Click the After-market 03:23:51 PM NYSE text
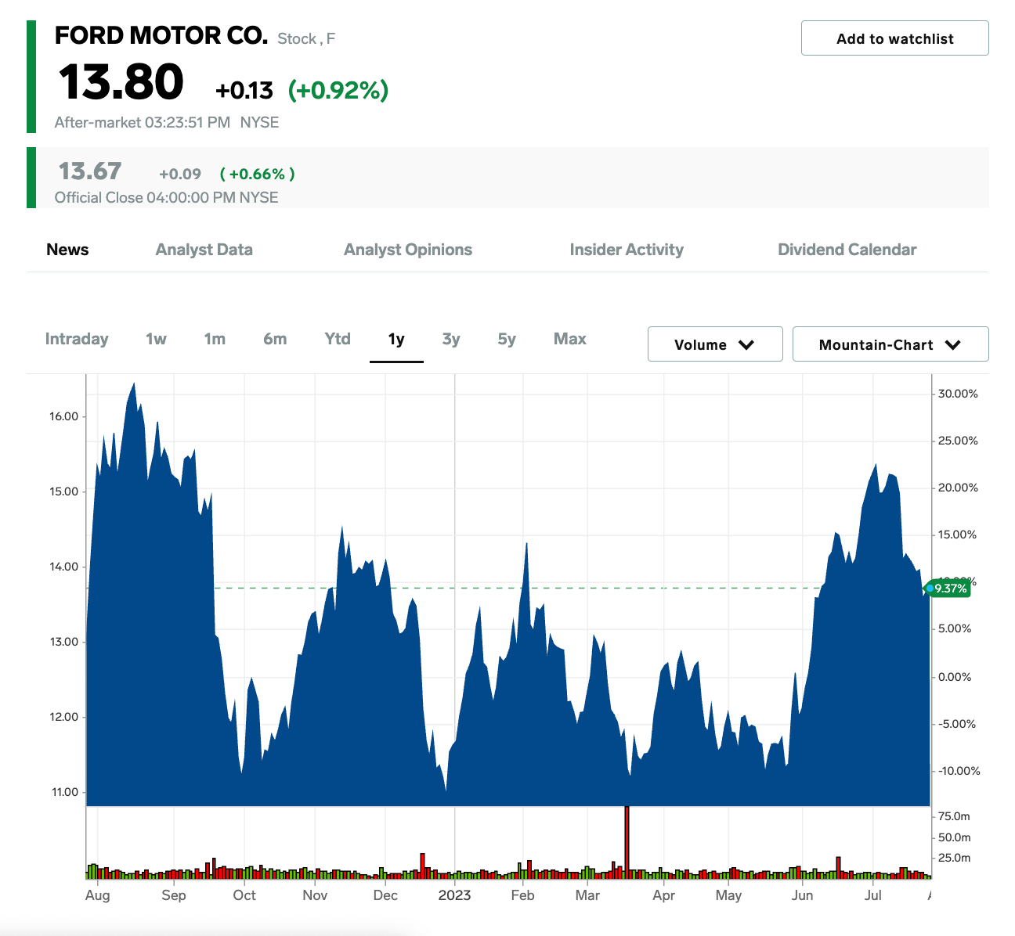 pyautogui.click(x=167, y=122)
